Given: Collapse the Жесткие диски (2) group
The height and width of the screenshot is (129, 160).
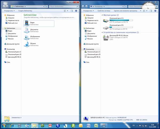Looking at the screenshot, I should (x=102, y=15).
